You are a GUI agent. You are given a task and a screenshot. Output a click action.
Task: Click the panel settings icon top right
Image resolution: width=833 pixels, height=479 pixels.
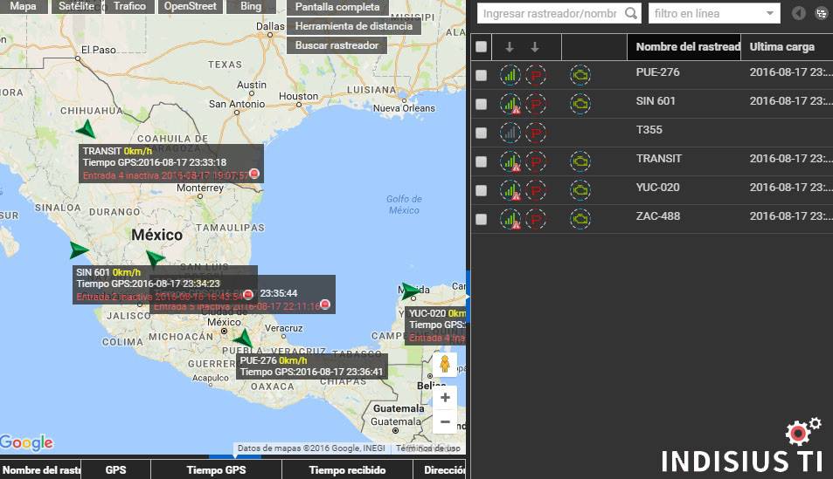point(822,13)
